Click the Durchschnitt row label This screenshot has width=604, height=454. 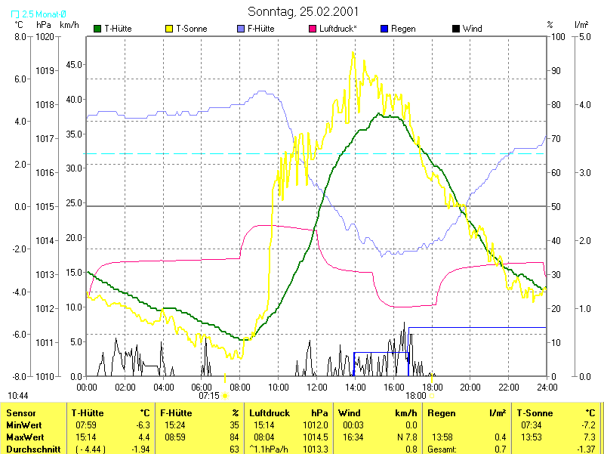tap(30, 449)
